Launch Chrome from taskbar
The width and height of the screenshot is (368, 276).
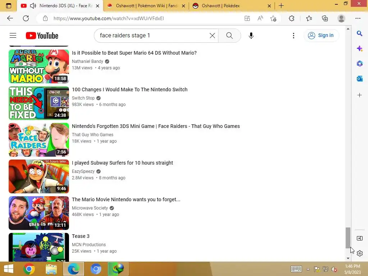click(x=29, y=269)
